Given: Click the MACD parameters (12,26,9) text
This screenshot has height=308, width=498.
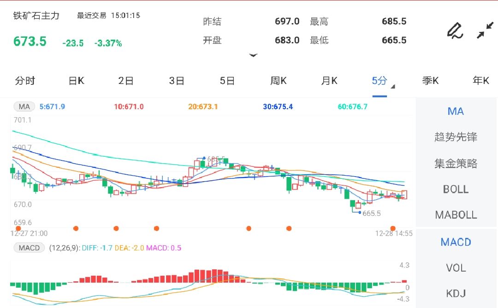Looking at the screenshot, I should click(65, 248).
